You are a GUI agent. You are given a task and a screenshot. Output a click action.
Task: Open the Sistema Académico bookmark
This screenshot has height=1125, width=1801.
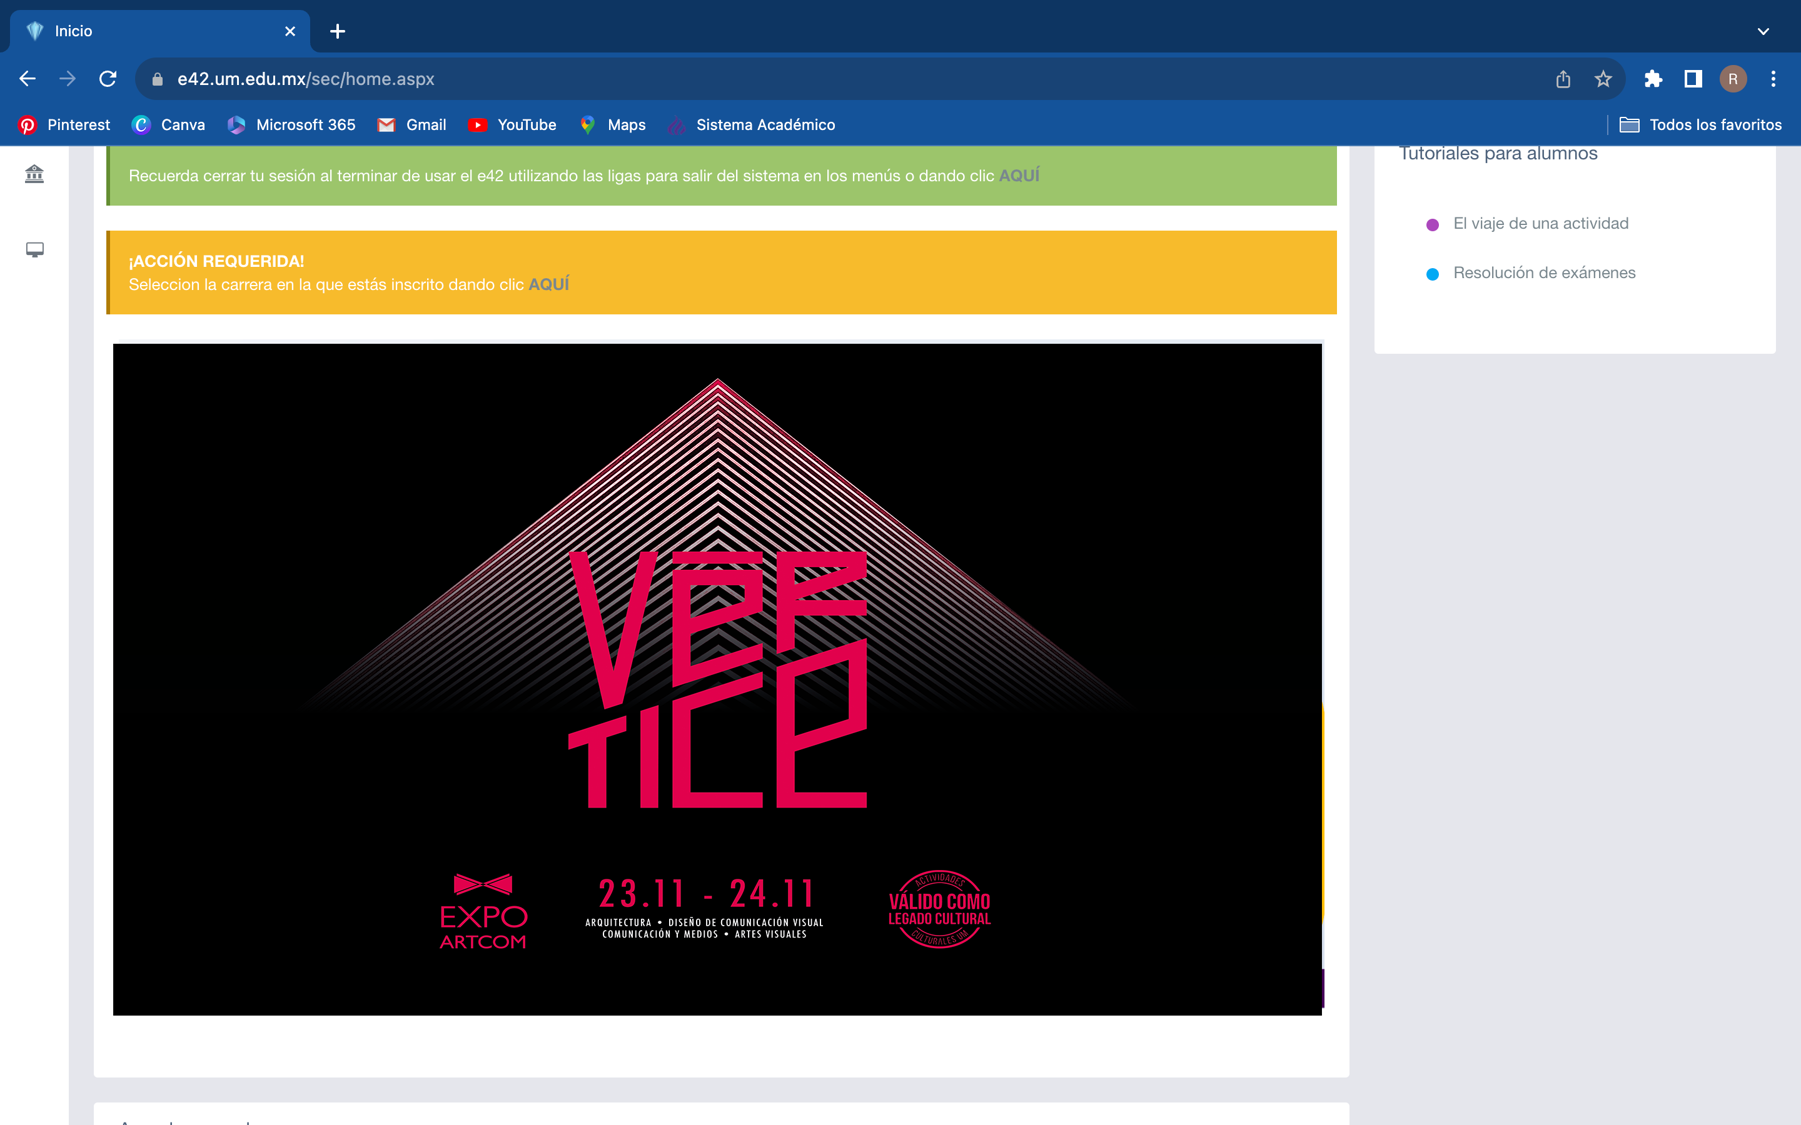coord(752,125)
